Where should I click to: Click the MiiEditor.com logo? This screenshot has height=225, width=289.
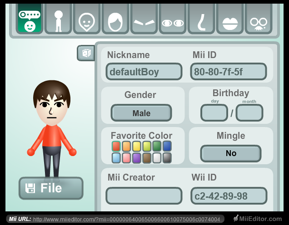pyautogui.click(x=258, y=219)
